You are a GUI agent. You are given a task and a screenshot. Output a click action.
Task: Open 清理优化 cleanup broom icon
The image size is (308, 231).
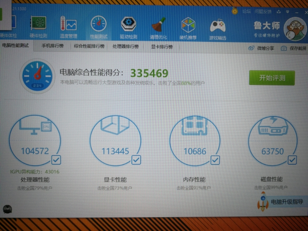158,25
